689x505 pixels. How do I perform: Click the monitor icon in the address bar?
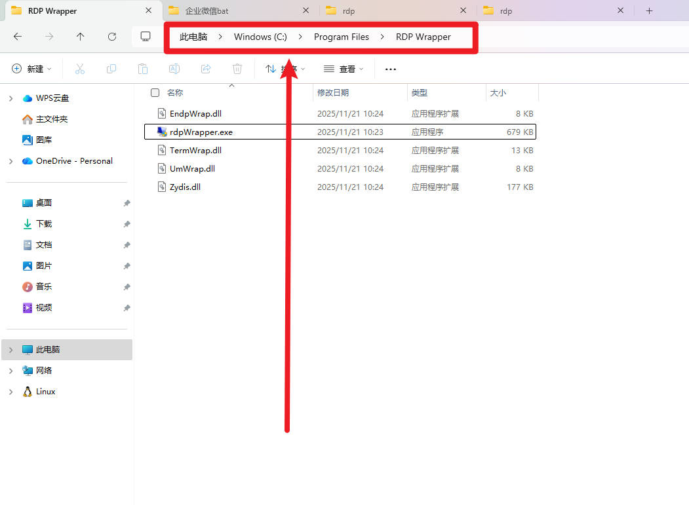[146, 37]
